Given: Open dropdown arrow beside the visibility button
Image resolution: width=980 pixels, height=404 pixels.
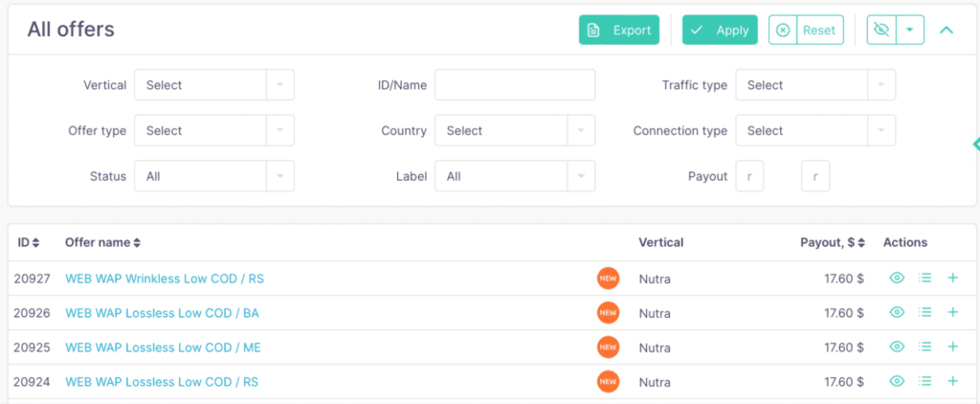Looking at the screenshot, I should pos(909,30).
